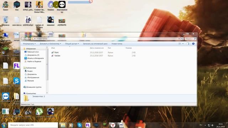Screen dimensions: 228x128
Task: Select the TeamViewer desktop icon
Action: click(x=6, y=97)
